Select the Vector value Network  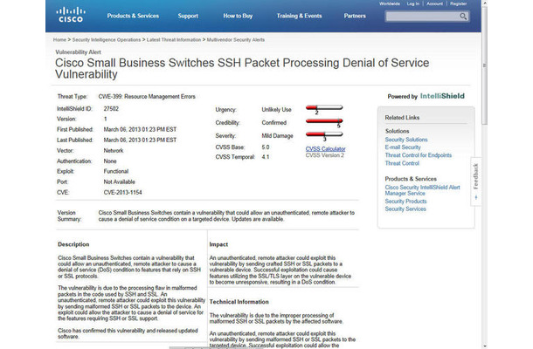[114, 151]
